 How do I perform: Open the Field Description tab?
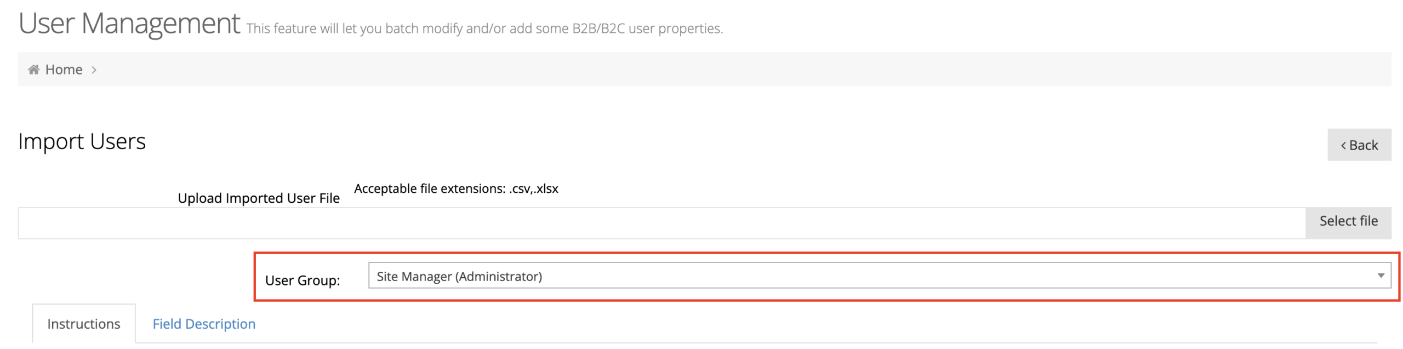203,324
